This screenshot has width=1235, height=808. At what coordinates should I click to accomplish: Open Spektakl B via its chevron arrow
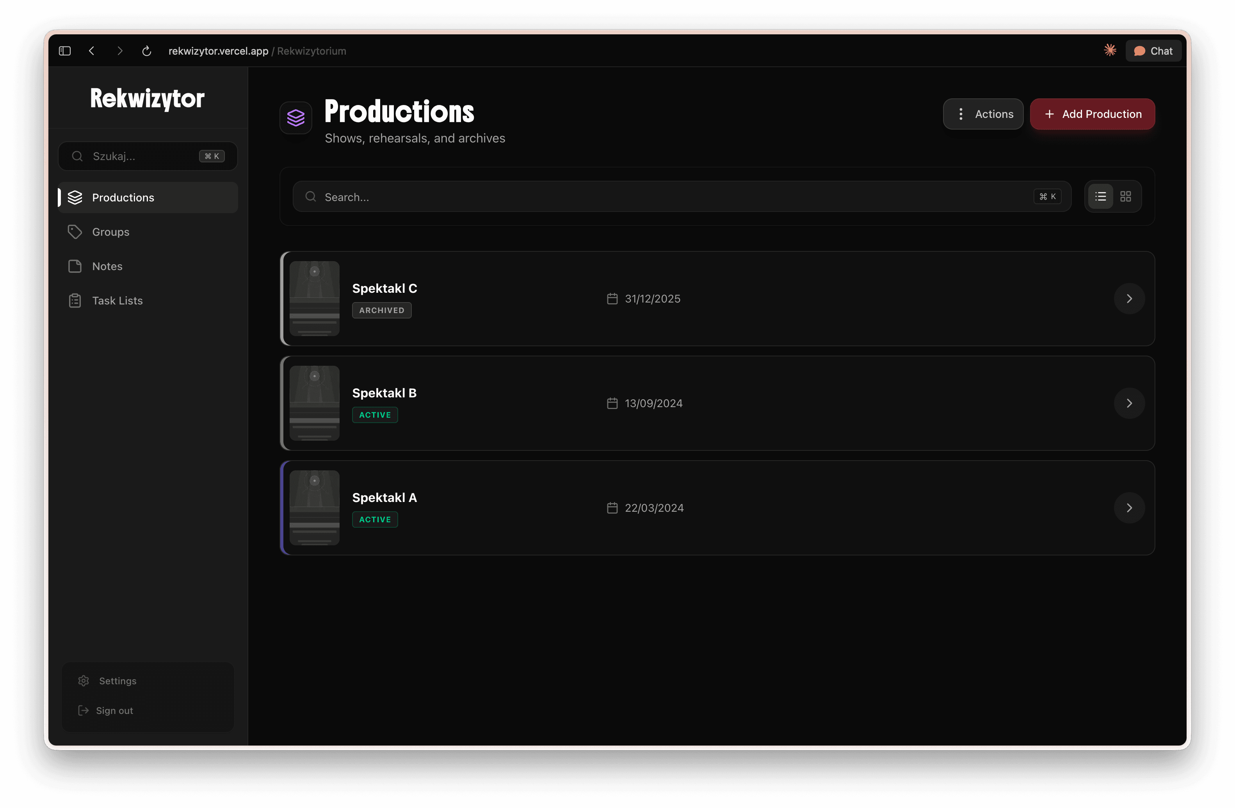(x=1129, y=403)
